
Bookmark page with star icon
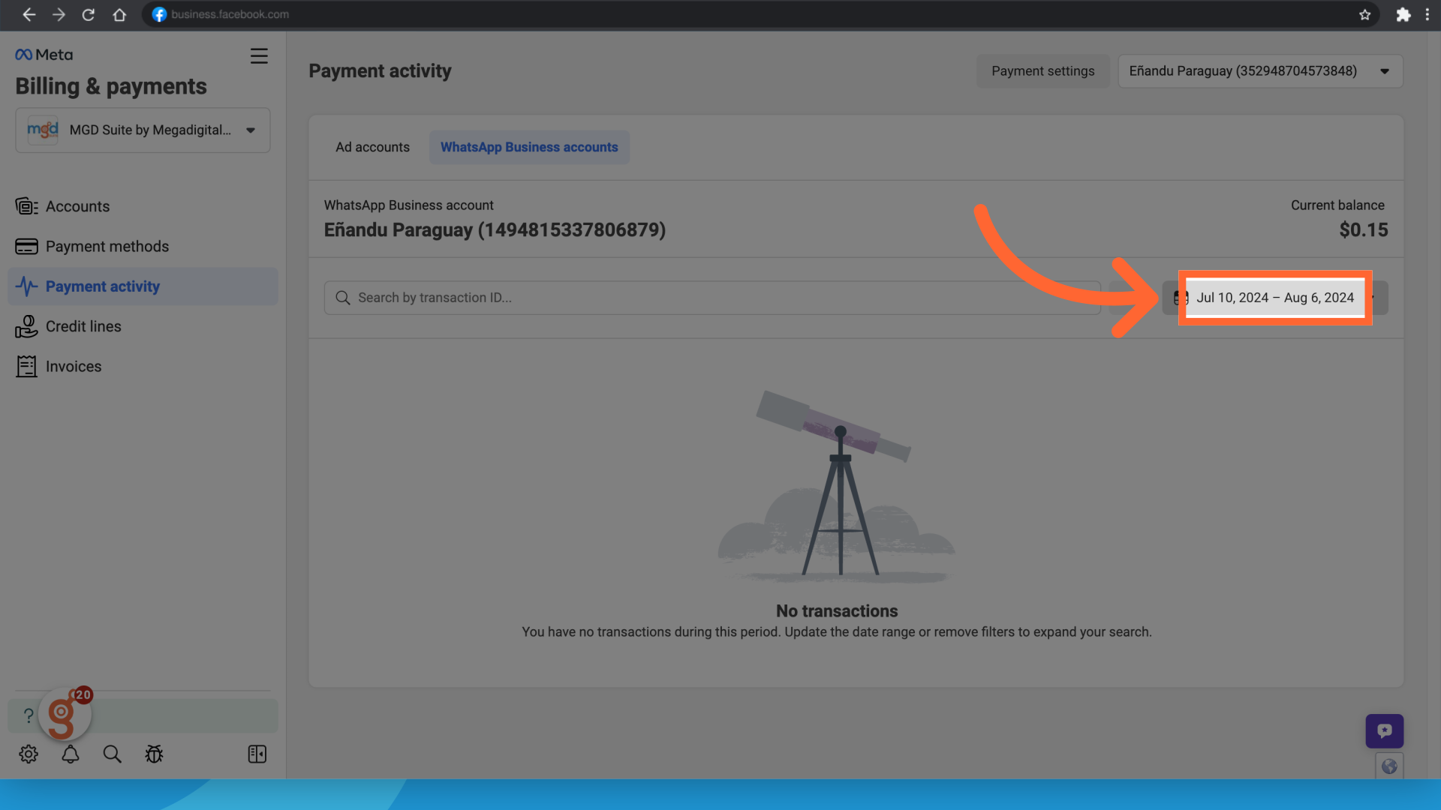click(x=1364, y=14)
